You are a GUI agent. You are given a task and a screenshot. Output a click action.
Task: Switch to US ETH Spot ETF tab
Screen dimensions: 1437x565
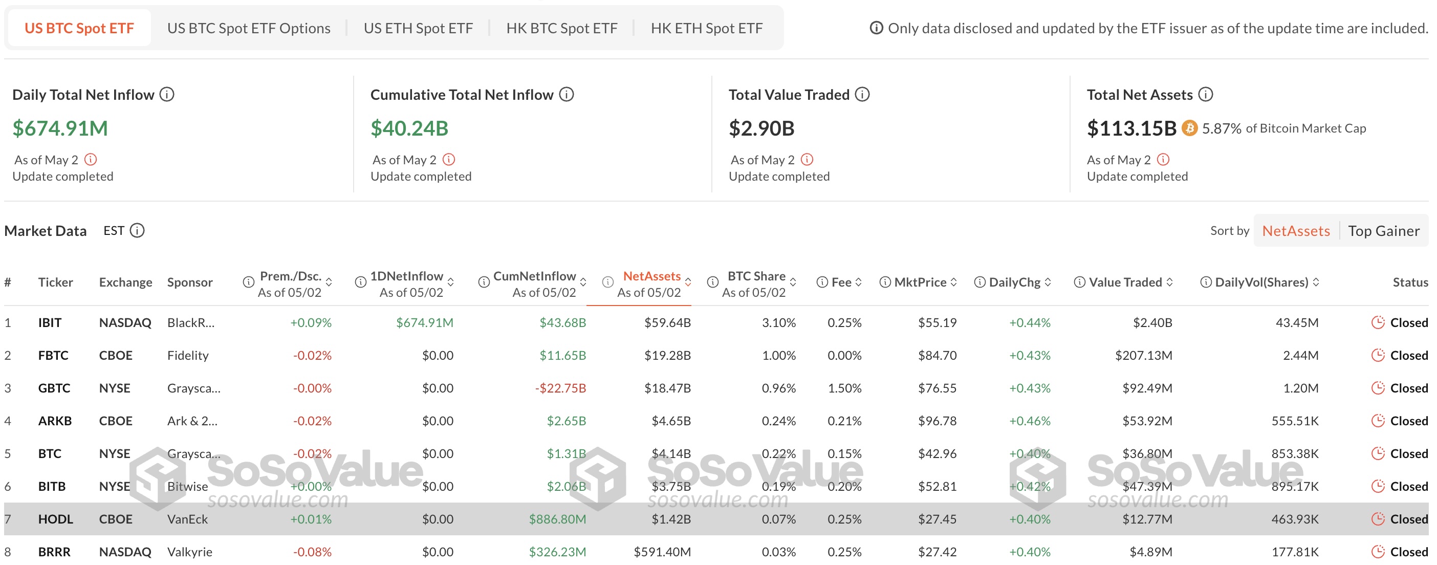click(418, 28)
